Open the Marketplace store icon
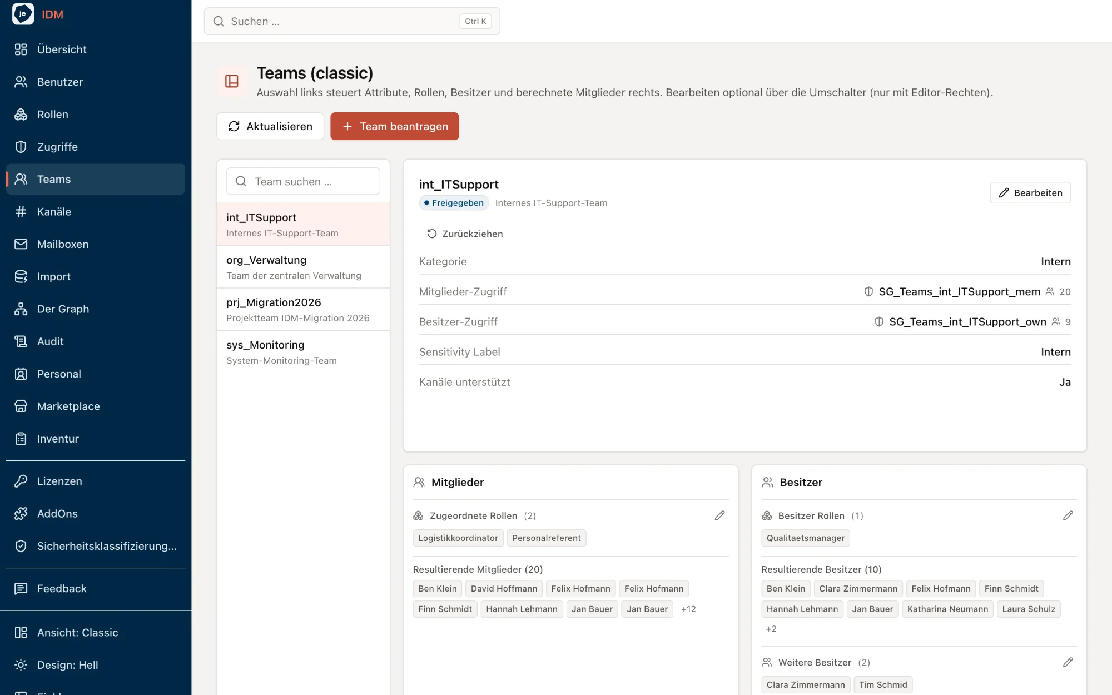 (x=21, y=406)
